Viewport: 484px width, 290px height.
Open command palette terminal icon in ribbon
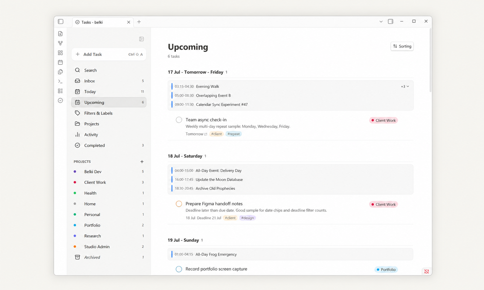[x=60, y=81]
